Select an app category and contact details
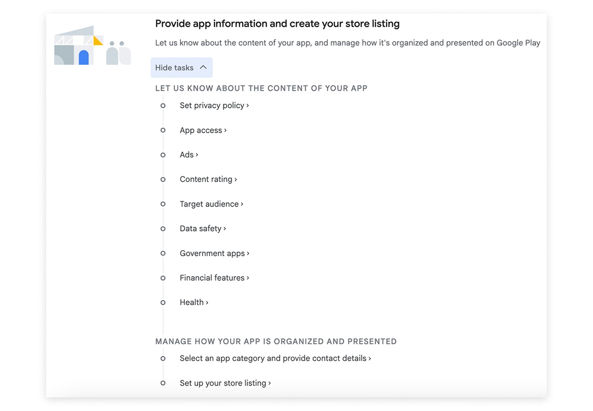 point(275,358)
